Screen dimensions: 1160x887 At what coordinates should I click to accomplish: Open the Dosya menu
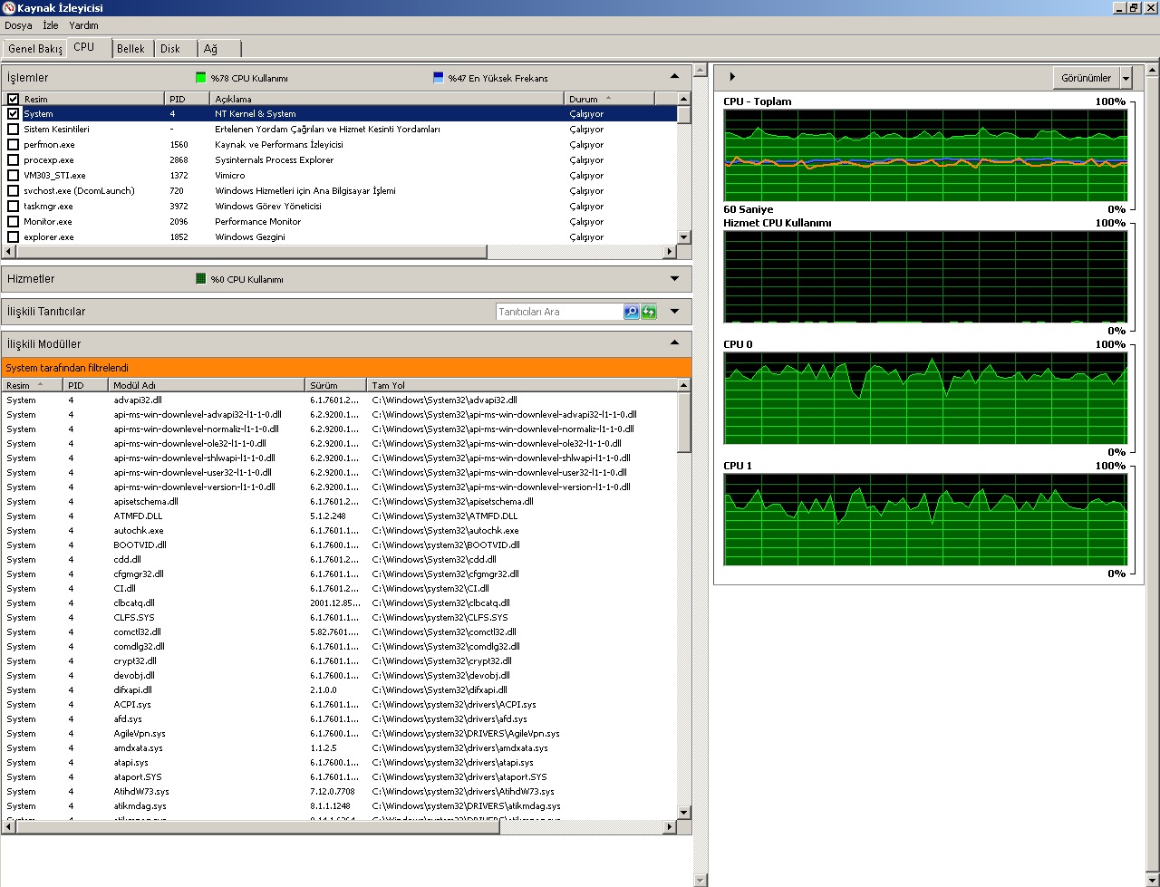click(x=18, y=25)
